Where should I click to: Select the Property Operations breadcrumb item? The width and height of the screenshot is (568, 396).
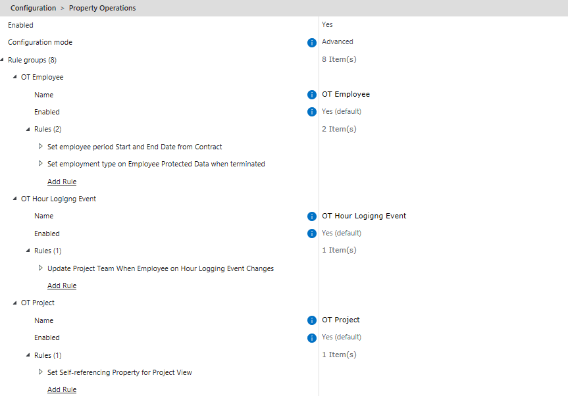pyautogui.click(x=102, y=8)
